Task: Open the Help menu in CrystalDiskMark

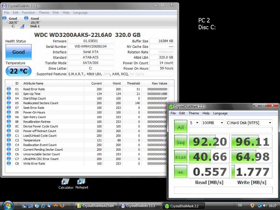Action: tap(206, 113)
